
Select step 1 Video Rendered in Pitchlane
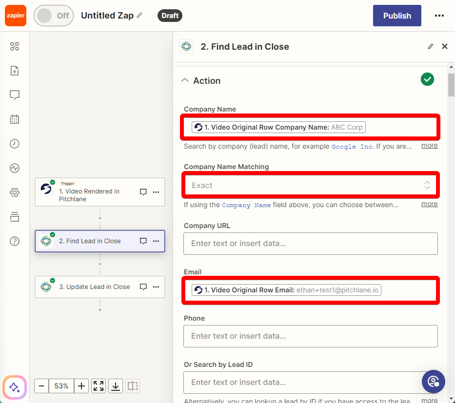point(100,192)
